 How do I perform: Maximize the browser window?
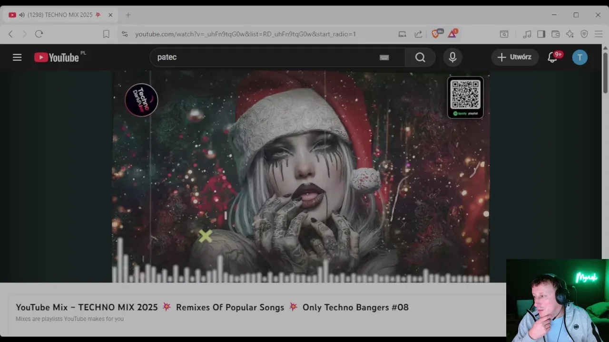(x=576, y=15)
